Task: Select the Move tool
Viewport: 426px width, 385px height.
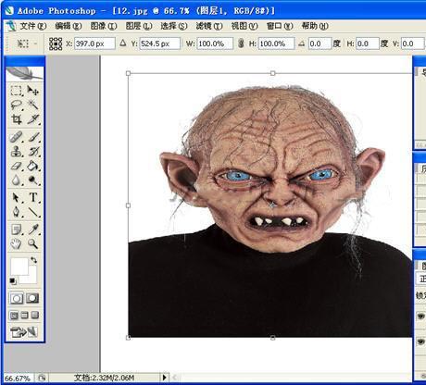Action: (32, 91)
